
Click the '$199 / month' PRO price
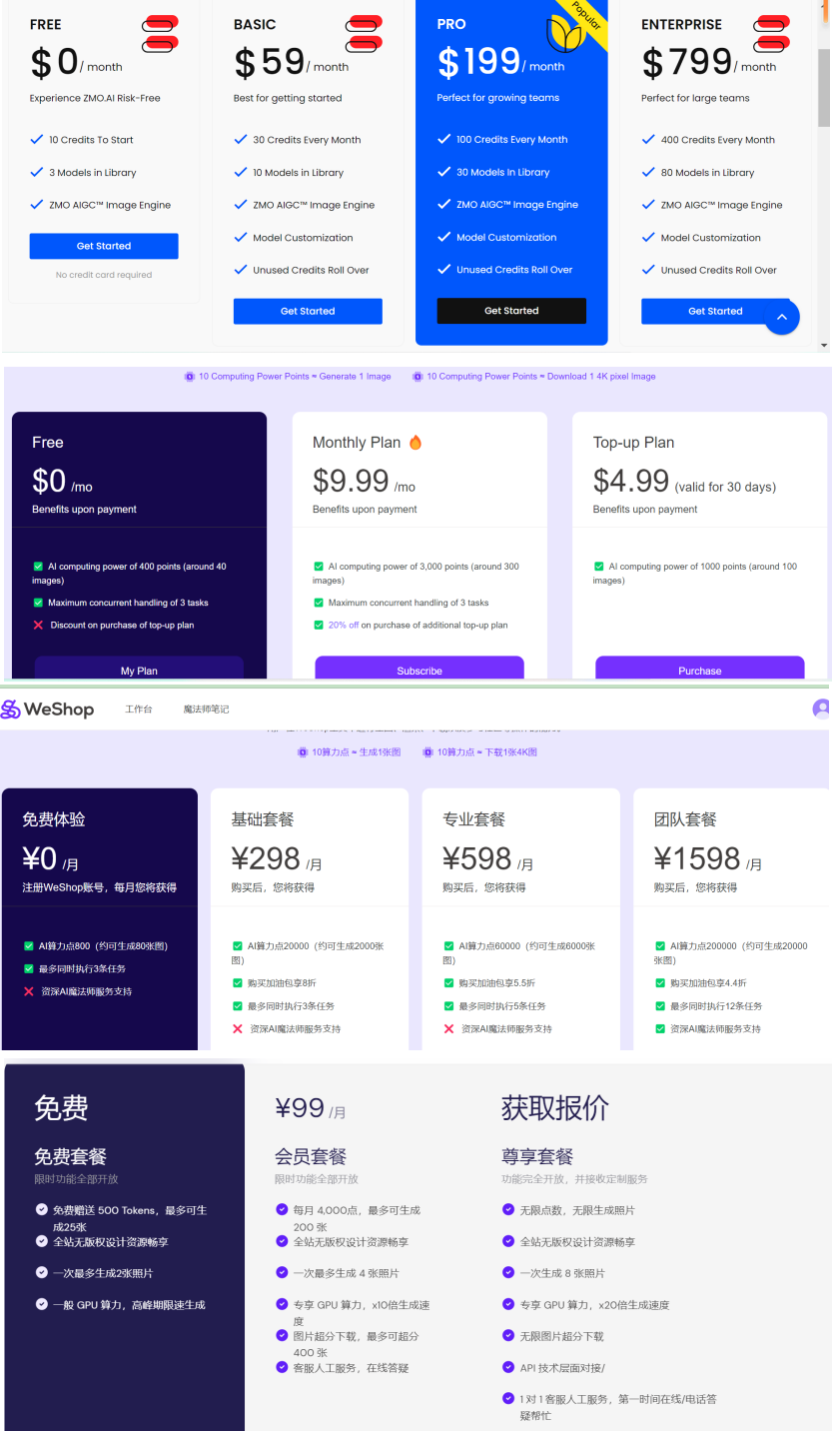tap(501, 62)
